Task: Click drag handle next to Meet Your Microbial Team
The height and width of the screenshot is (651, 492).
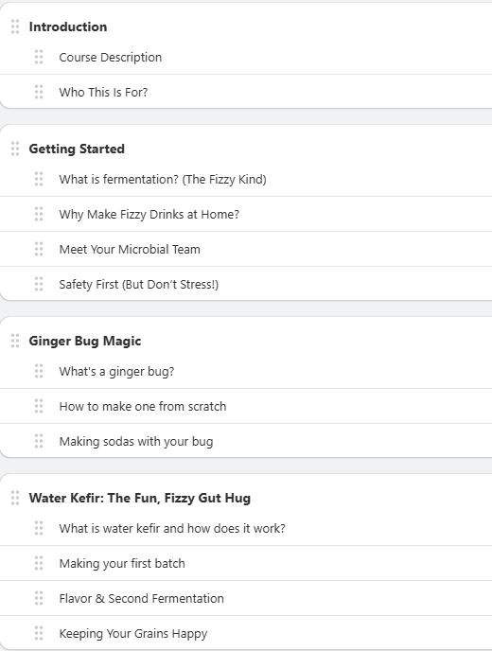Action: pos(39,249)
